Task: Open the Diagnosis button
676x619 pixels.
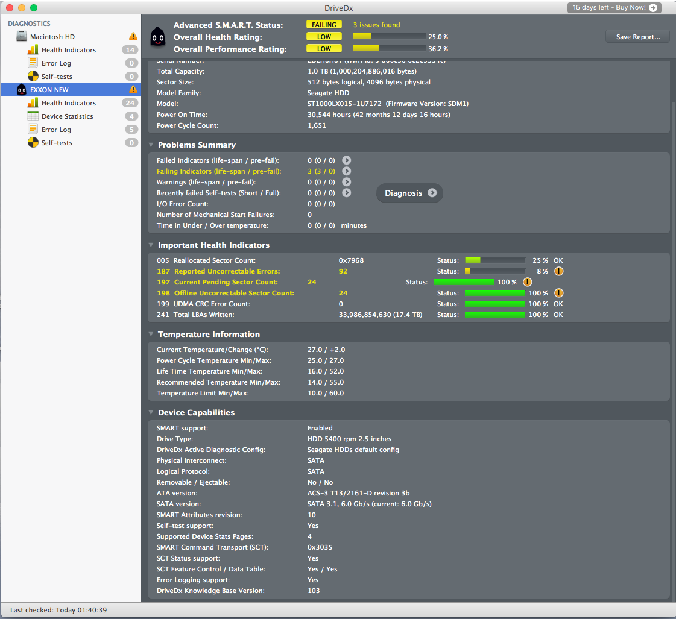Action: (x=409, y=193)
